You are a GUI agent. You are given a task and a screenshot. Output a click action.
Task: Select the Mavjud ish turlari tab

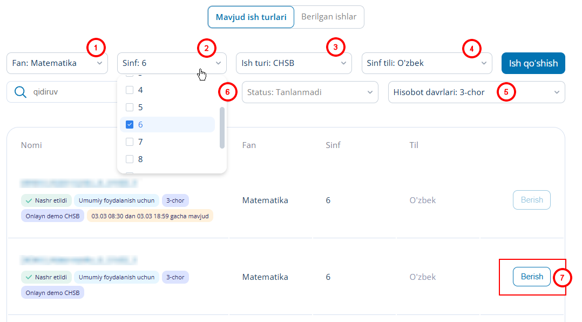(x=251, y=17)
